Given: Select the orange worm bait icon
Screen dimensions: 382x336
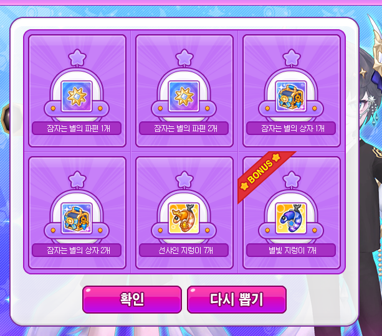Looking at the screenshot, I should coord(184,218).
